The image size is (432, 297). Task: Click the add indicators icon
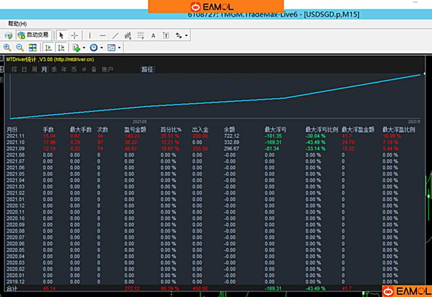(77, 48)
